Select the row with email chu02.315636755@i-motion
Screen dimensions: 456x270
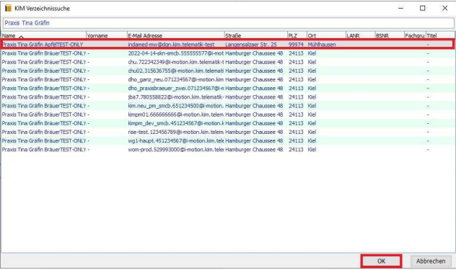[x=228, y=71]
